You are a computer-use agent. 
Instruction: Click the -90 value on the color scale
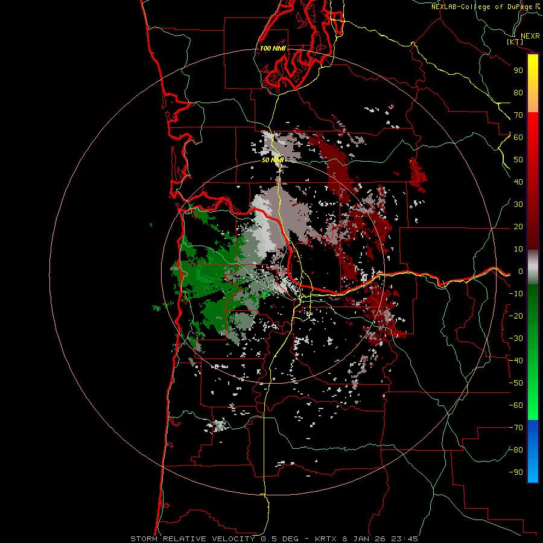pos(516,472)
